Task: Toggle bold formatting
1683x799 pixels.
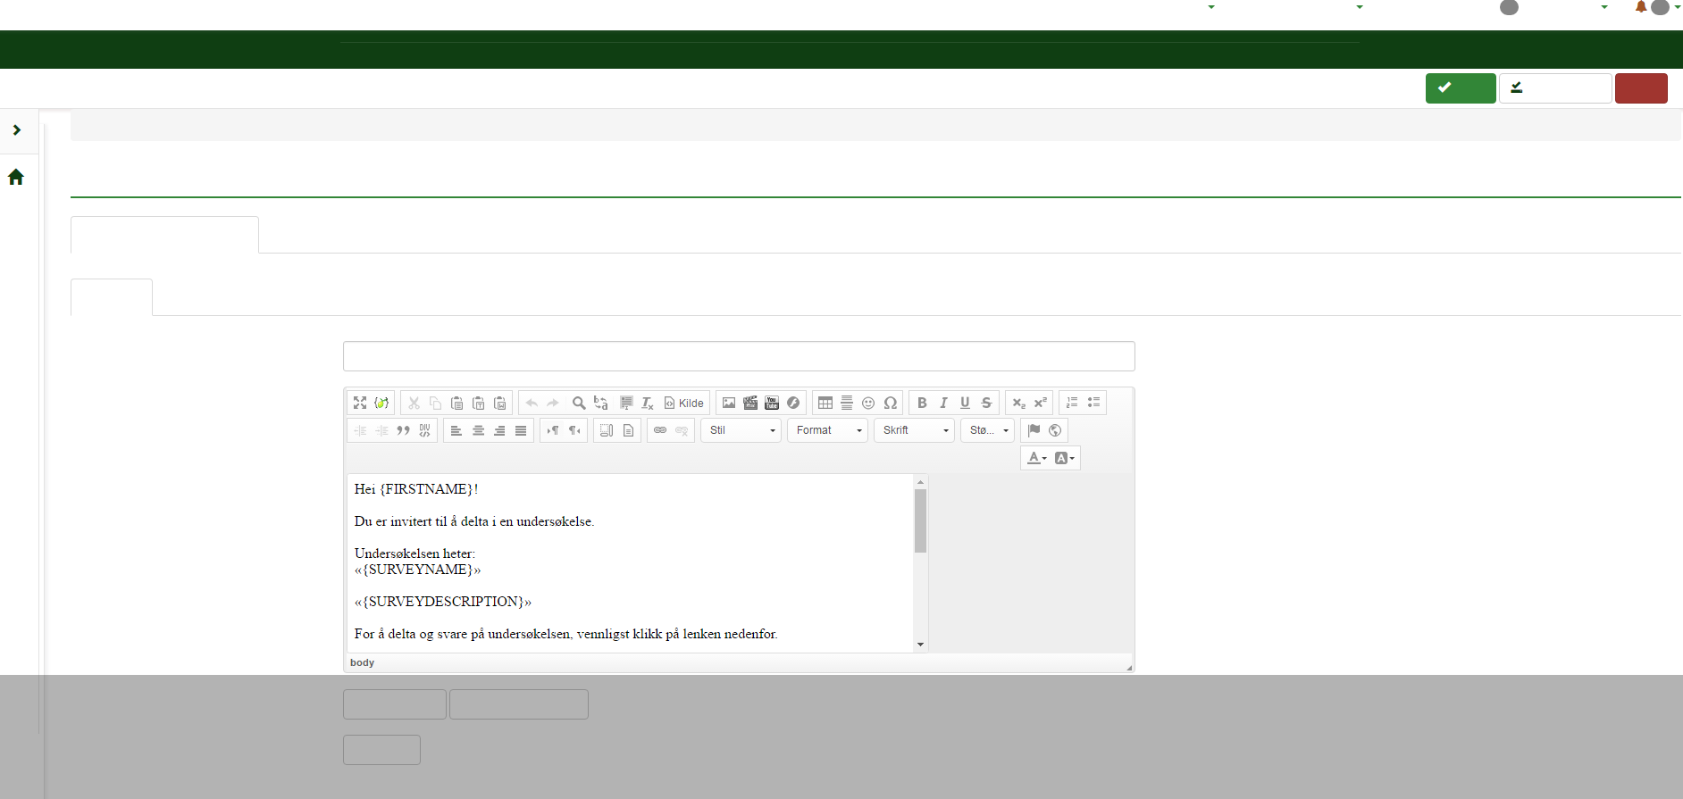Action: tap(922, 403)
